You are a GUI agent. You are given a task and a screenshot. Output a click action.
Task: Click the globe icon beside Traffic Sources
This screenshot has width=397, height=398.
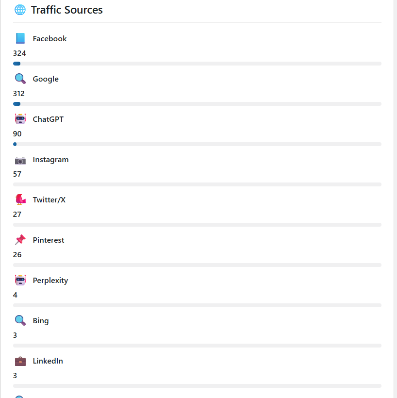19,10
